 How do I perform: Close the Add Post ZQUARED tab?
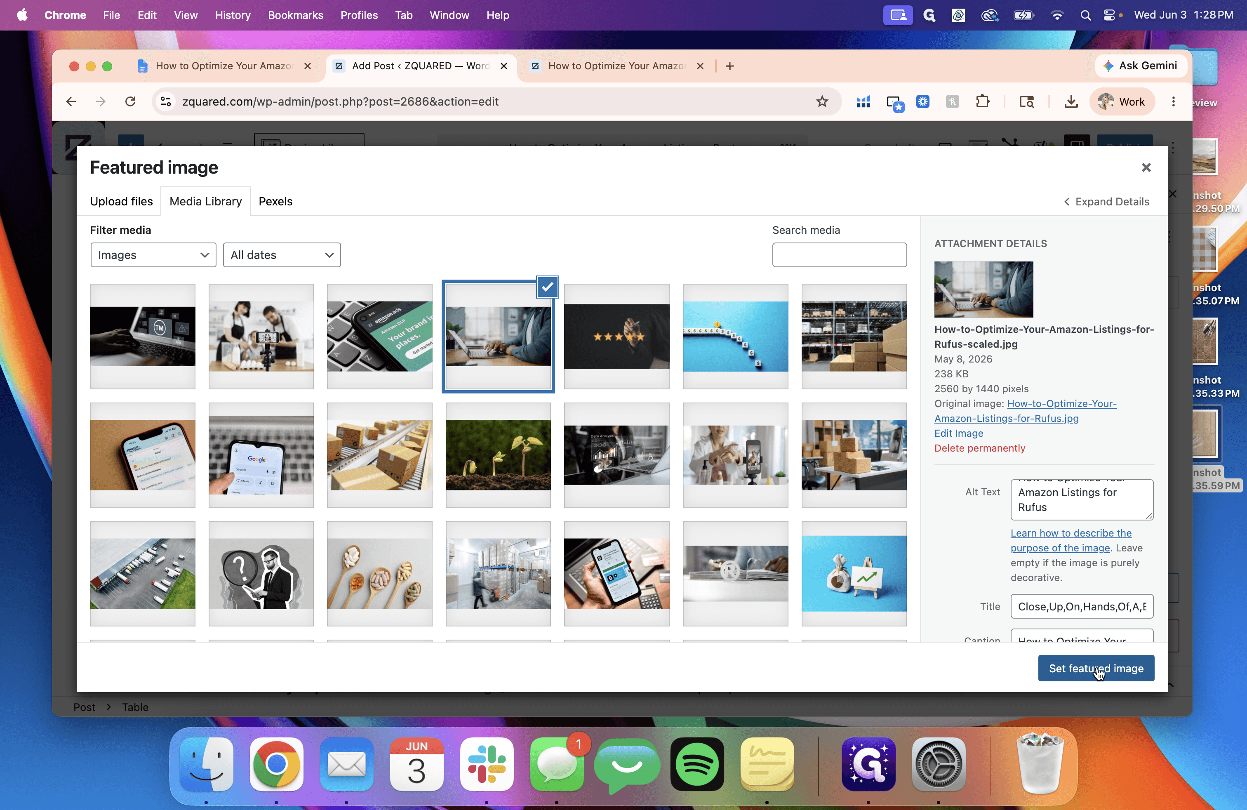504,66
